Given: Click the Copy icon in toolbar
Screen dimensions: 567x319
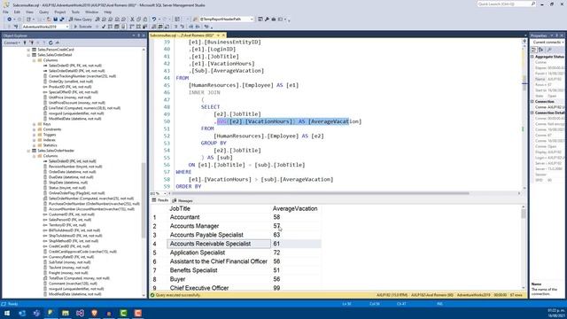Looking at the screenshot, I should [138, 19].
